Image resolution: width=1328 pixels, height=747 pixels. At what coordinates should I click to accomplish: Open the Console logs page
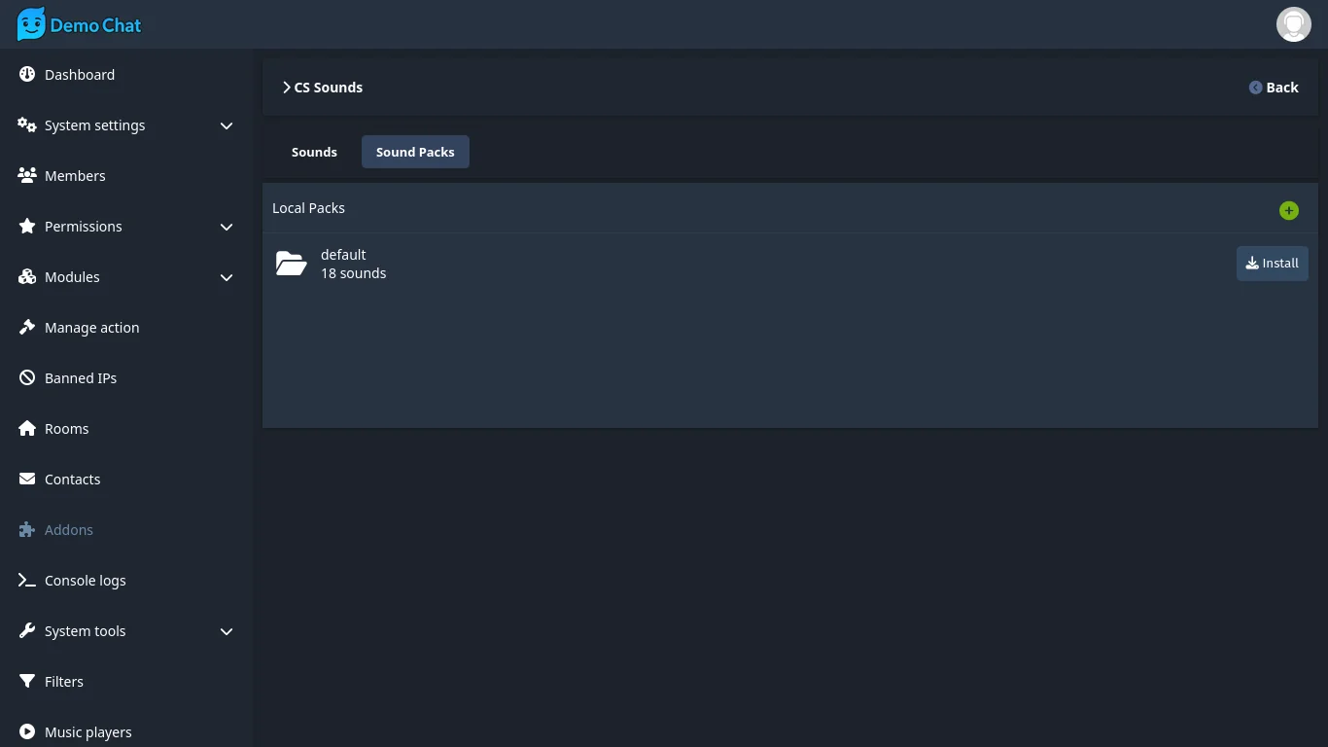pyautogui.click(x=85, y=581)
